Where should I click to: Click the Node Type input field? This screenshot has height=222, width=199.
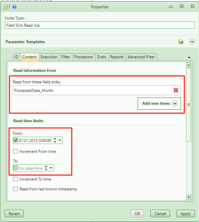point(100,25)
